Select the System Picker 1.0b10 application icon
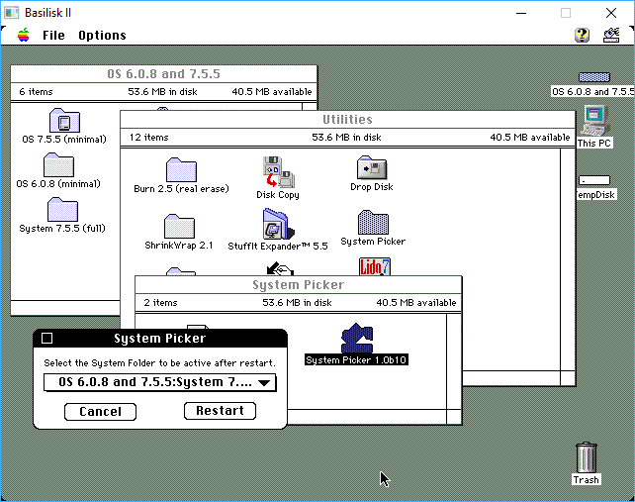The width and height of the screenshot is (635, 502). (x=357, y=339)
